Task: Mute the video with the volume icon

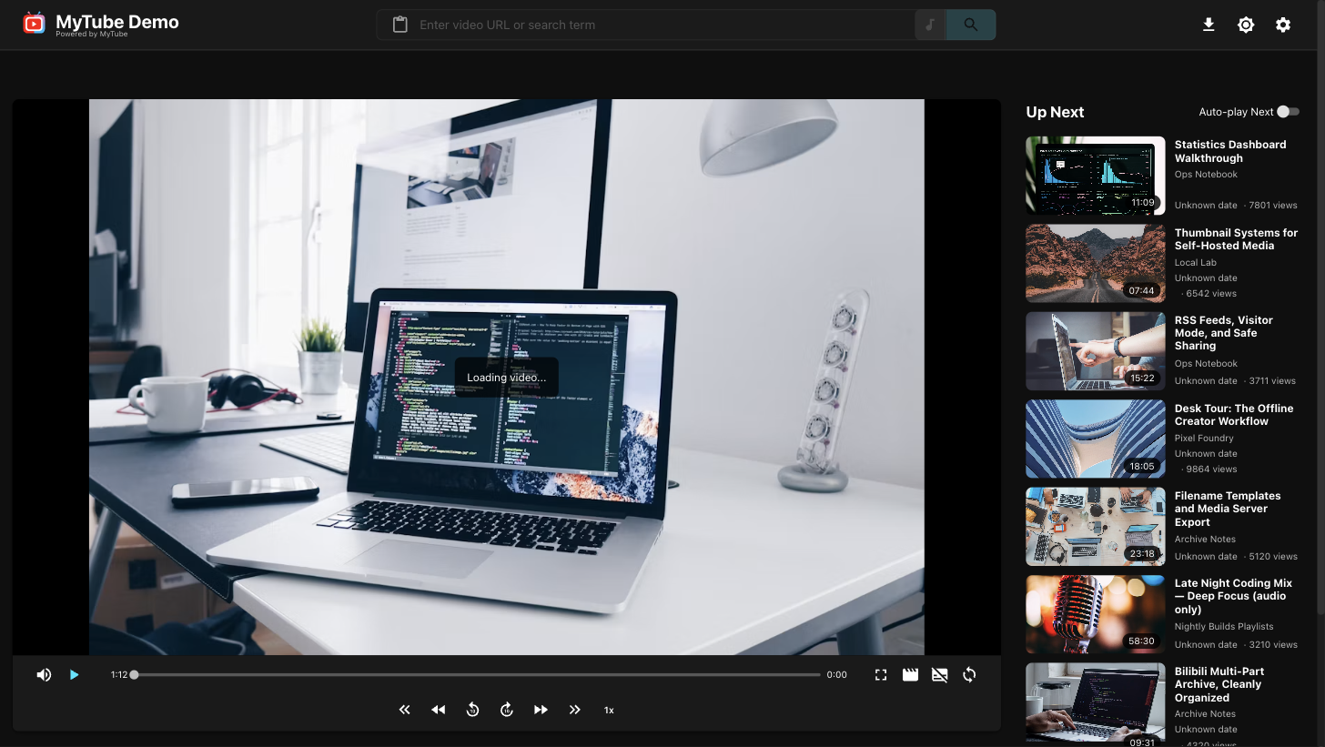Action: click(44, 675)
